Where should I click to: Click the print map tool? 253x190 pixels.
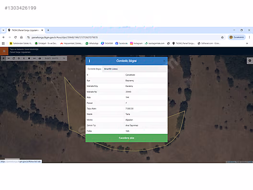(x=40, y=59)
